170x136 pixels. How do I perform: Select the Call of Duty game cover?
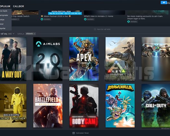coord(156,106)
